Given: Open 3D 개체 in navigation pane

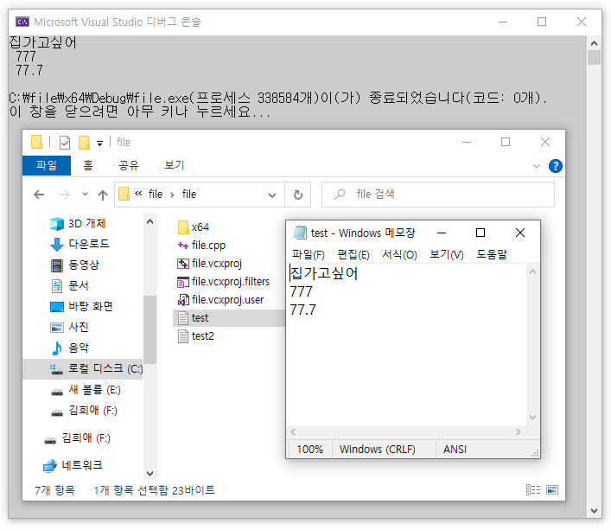Looking at the screenshot, I should [x=78, y=223].
